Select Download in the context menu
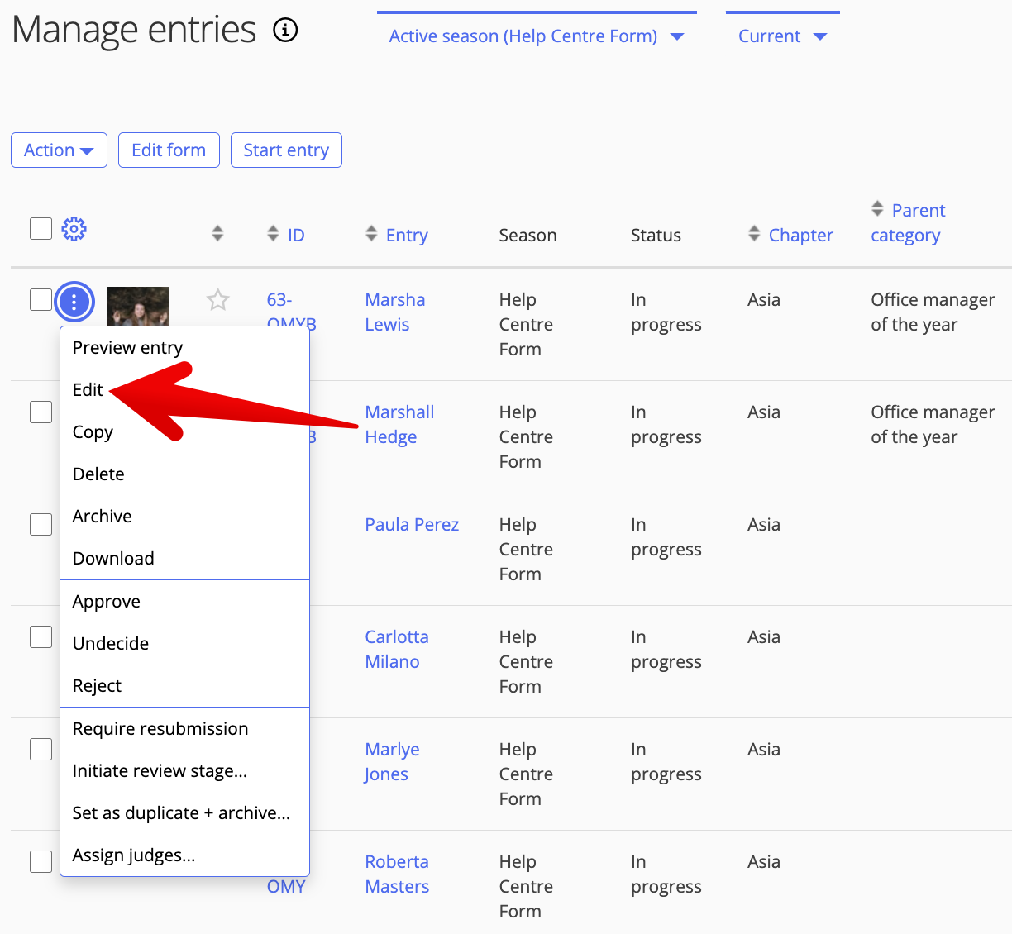Image resolution: width=1012 pixels, height=934 pixels. (x=184, y=559)
